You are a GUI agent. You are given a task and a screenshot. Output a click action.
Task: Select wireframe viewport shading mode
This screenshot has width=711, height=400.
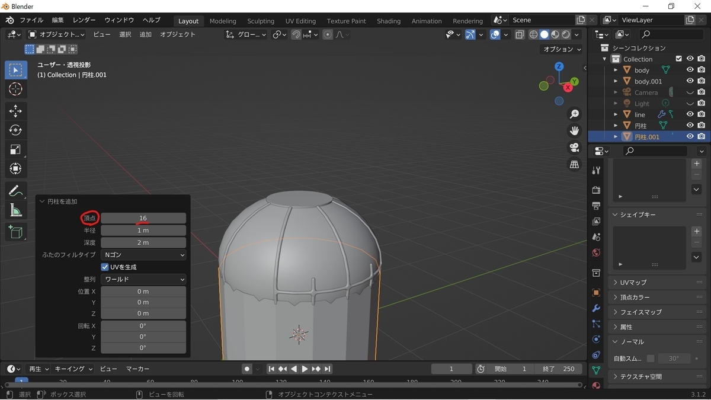point(533,34)
